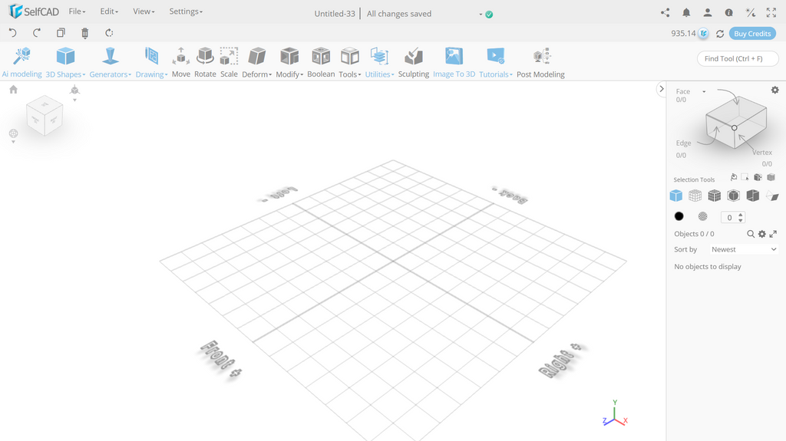Open the Ai modeling tool
The height and width of the screenshot is (441, 786).
pyautogui.click(x=21, y=63)
